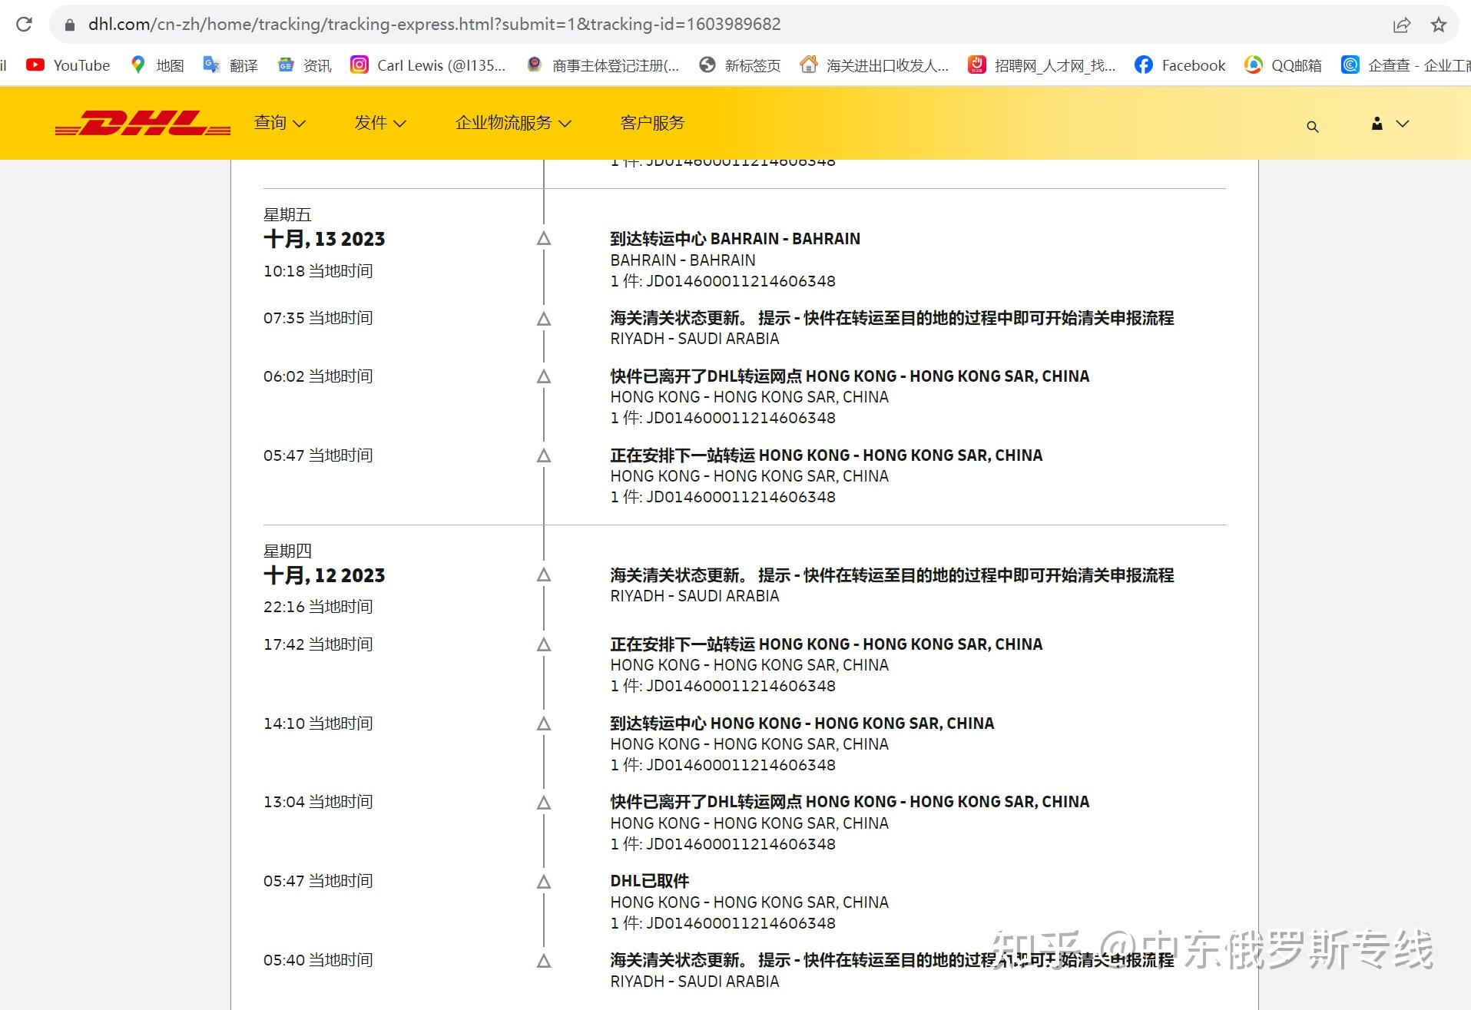Click the 星期四 weekday label
Image resolution: width=1471 pixels, height=1010 pixels.
[x=287, y=551]
